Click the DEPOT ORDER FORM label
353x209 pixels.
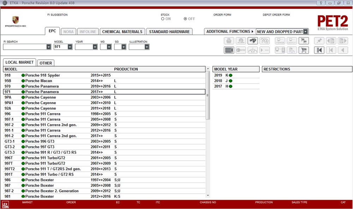click(276, 15)
